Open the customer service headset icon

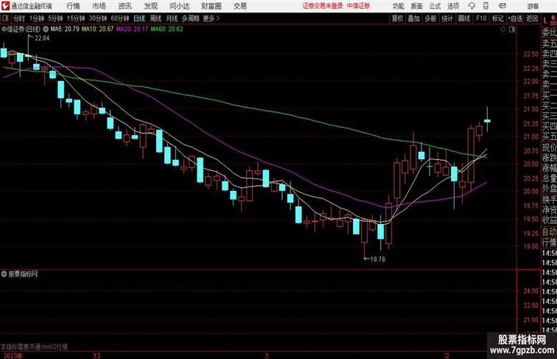point(472,6)
